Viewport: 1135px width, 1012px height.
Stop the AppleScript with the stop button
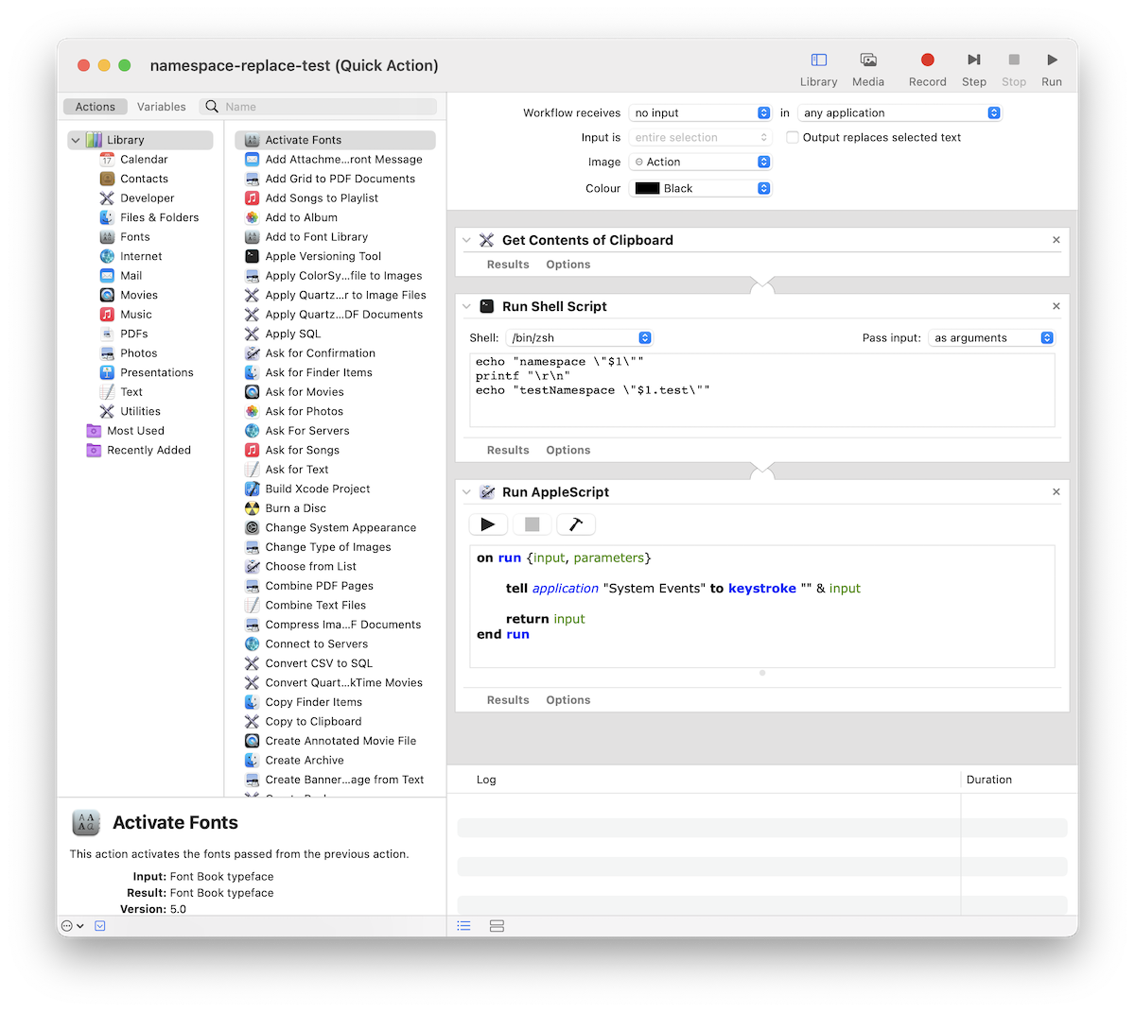point(533,524)
